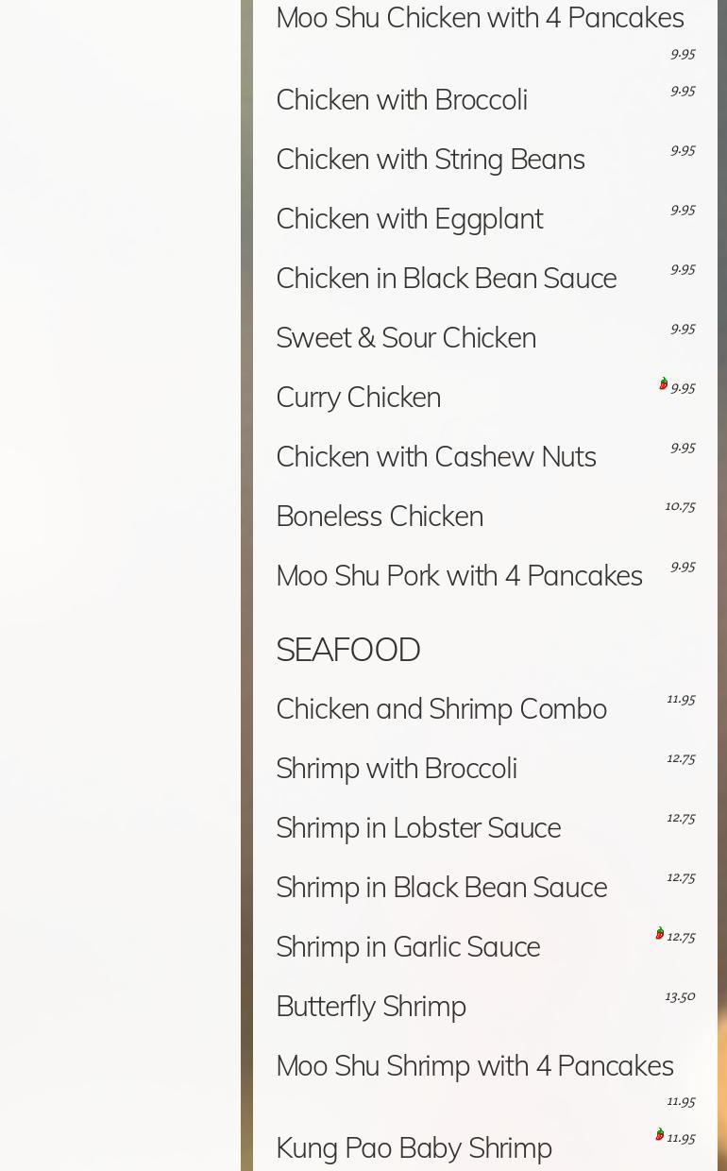This screenshot has width=727, height=1171.
Task: Select Moo Shu Shrimp with 4 Pancakes
Action: (474, 1065)
